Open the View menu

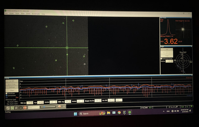pyautogui.click(x=23, y=14)
